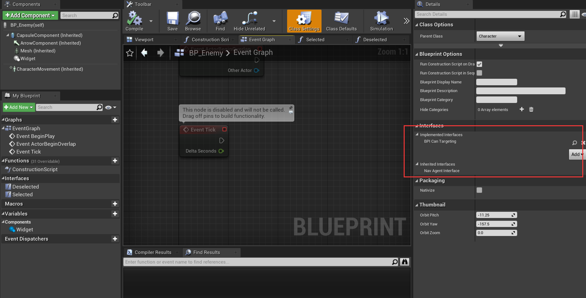
Task: Expand toolbar overflow chevrons
Action: 406,21
